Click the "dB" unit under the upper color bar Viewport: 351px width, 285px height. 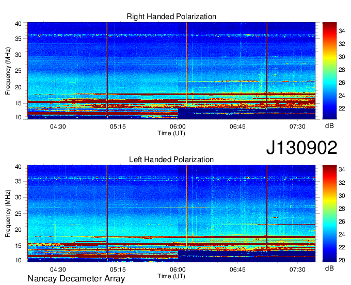coord(329,126)
